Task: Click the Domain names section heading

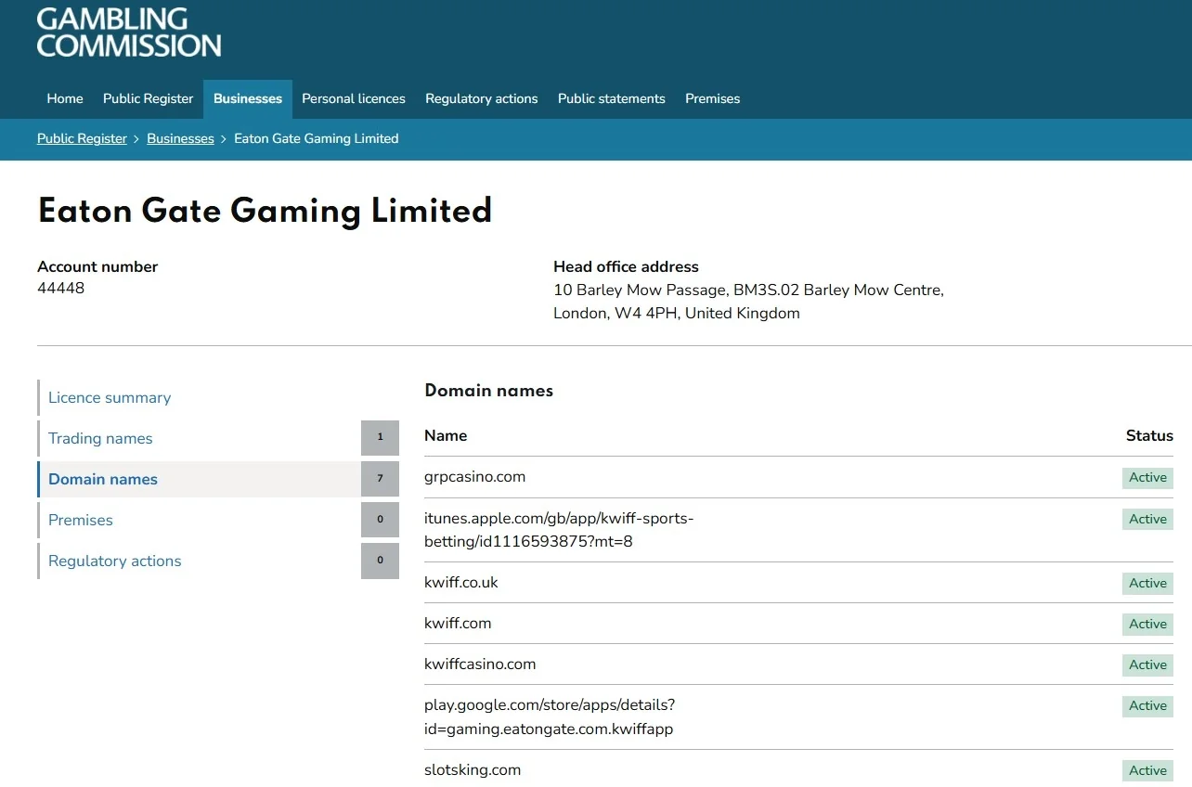Action: [x=488, y=391]
